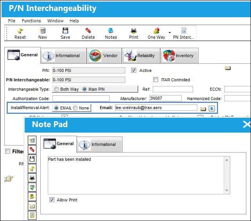This screenshot has width=251, height=221.
Task: Click the P/N input field
Action: (89, 70)
